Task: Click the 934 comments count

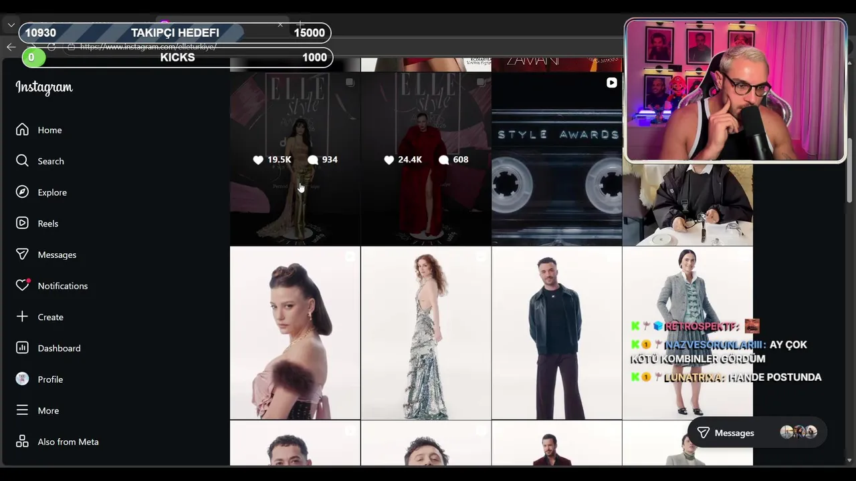Action: point(322,160)
